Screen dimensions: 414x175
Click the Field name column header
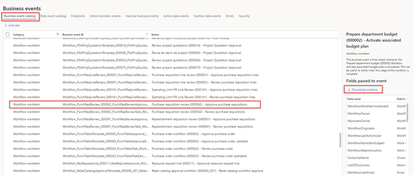coord(354,99)
